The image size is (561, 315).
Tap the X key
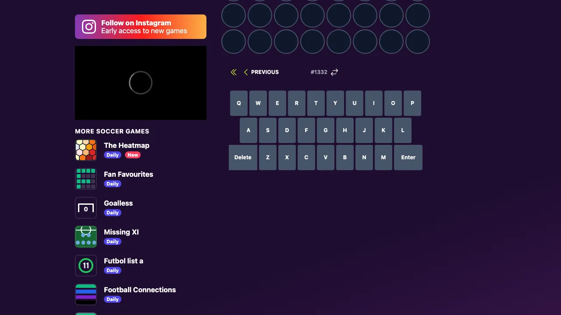(x=287, y=157)
